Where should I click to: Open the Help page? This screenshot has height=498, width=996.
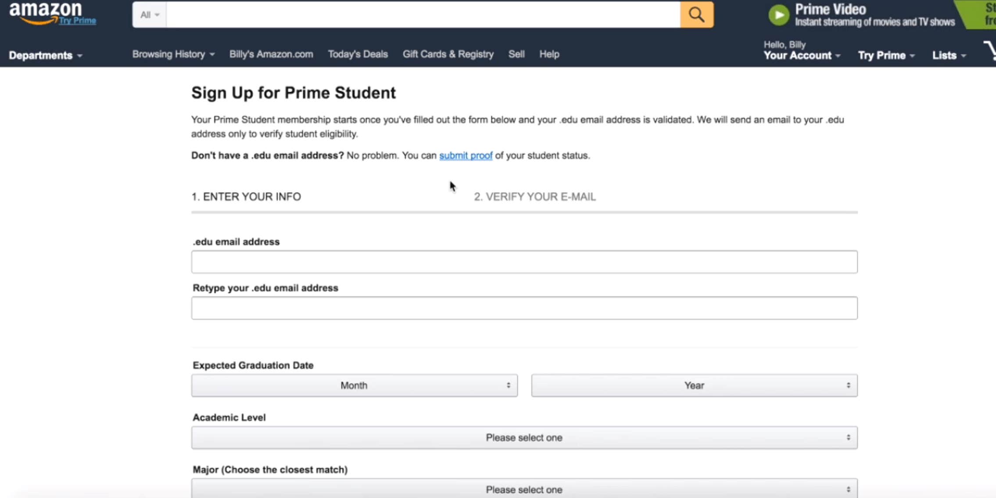coord(549,54)
